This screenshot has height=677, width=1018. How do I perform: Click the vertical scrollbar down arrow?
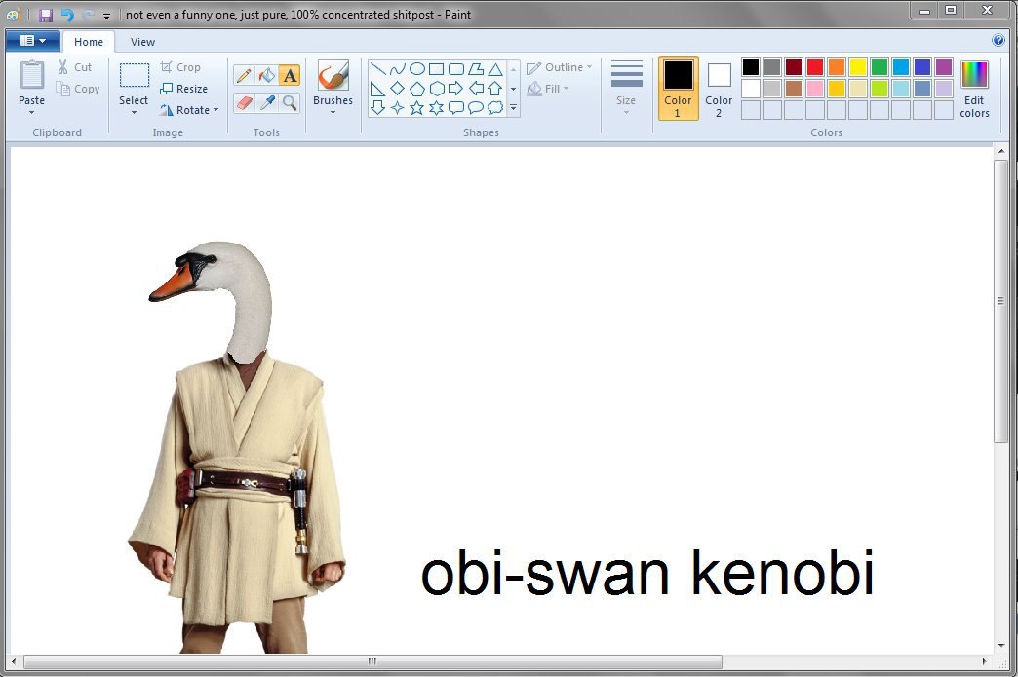pos(1000,645)
